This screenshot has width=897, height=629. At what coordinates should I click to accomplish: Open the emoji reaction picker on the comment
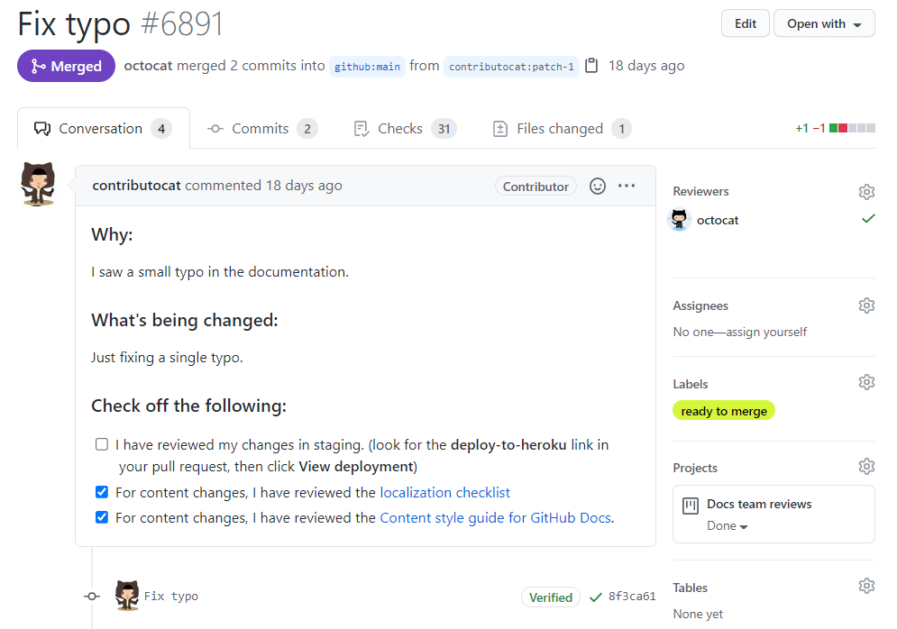point(597,186)
